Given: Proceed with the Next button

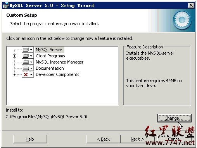Looking at the screenshot, I should point(137,139).
